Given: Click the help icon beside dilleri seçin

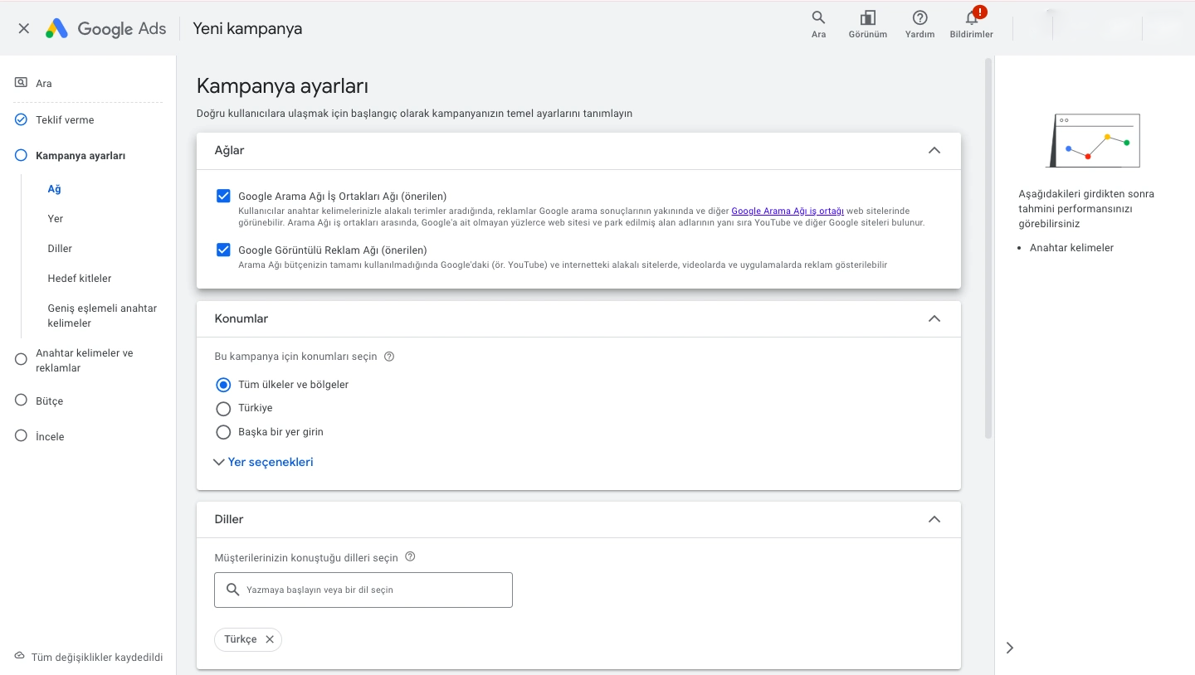Looking at the screenshot, I should [410, 557].
